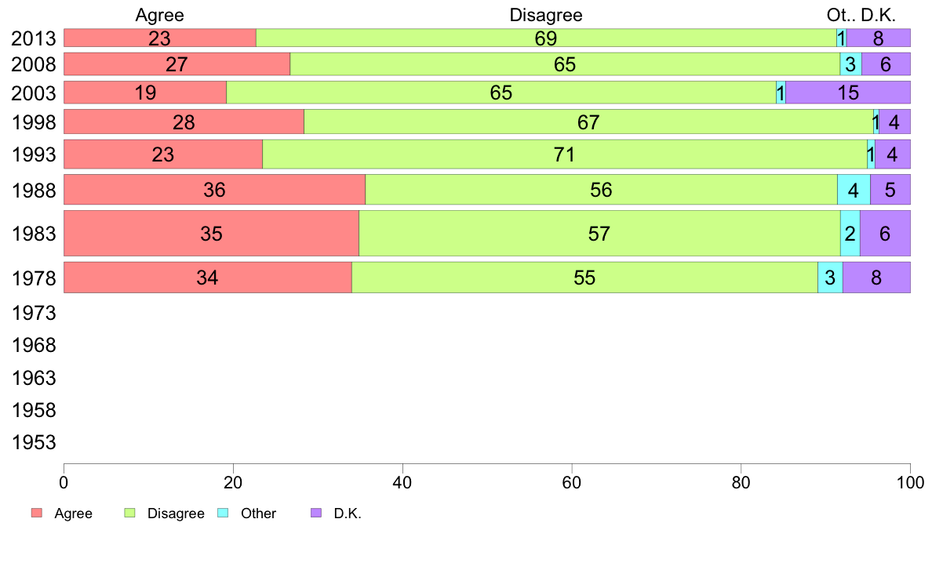932x577 pixels.
Task: Select the 2013 Disagree bar segment
Action: (546, 38)
